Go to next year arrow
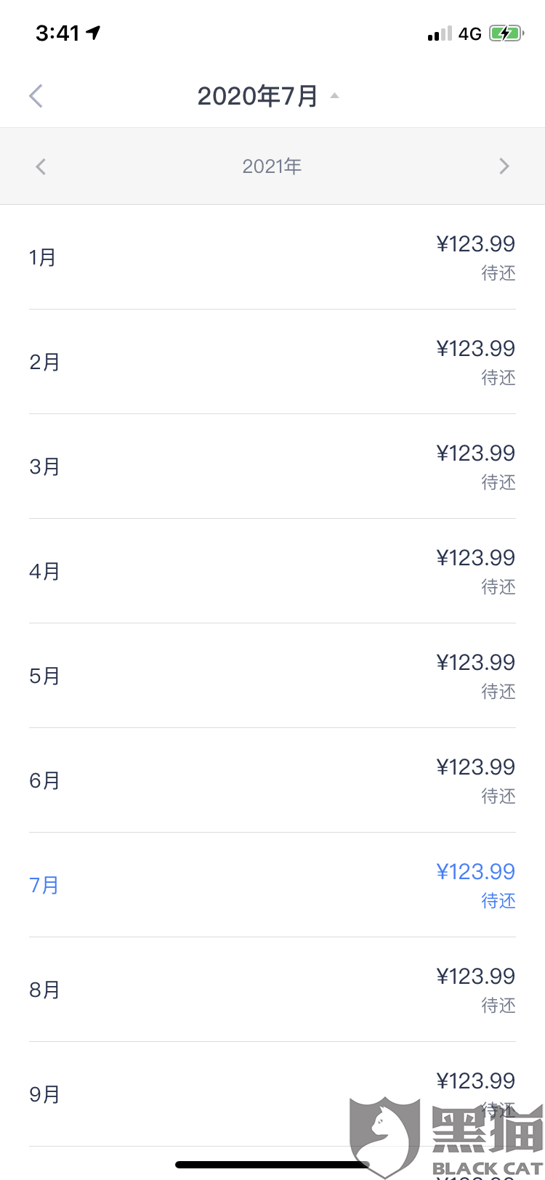Screen dimensions: 545x1180 tap(504, 166)
